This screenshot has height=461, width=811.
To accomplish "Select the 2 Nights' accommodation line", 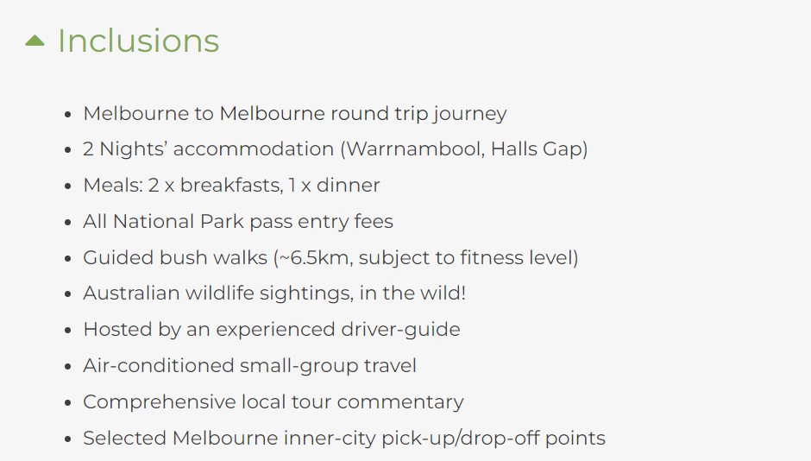I will click(335, 149).
